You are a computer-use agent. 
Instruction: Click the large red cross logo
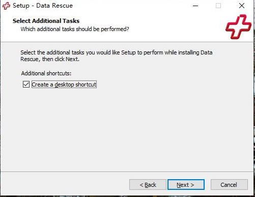(238, 27)
